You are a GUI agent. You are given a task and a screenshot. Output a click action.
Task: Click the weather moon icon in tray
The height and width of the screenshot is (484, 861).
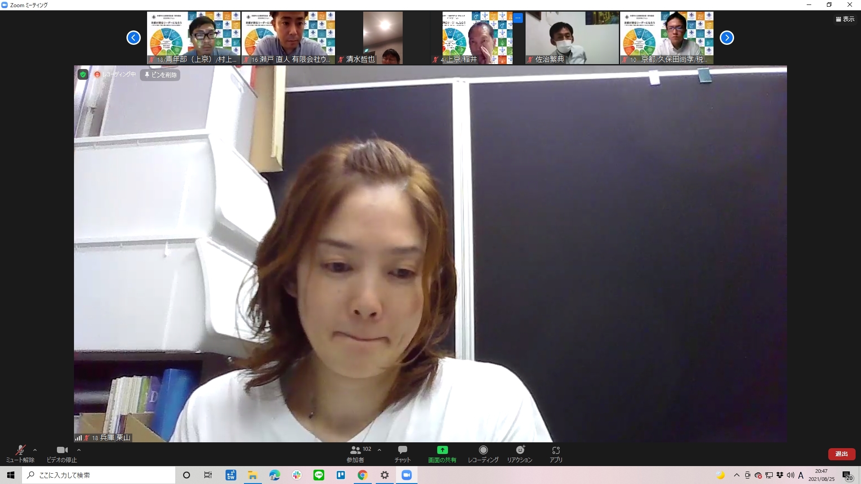coord(720,475)
